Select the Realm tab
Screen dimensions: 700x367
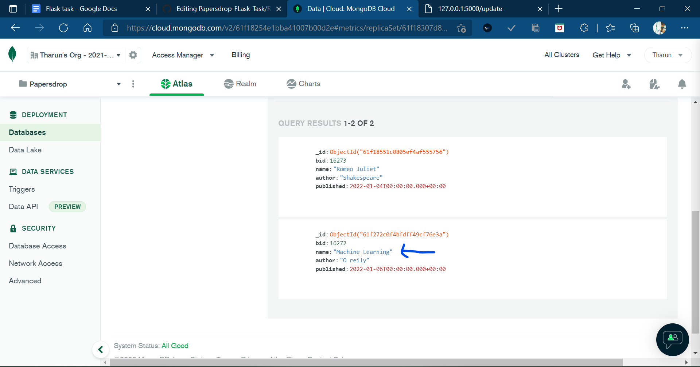[x=240, y=84]
